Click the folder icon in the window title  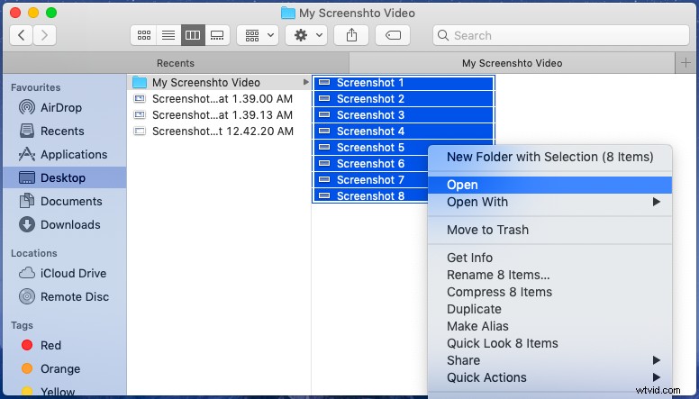[288, 13]
